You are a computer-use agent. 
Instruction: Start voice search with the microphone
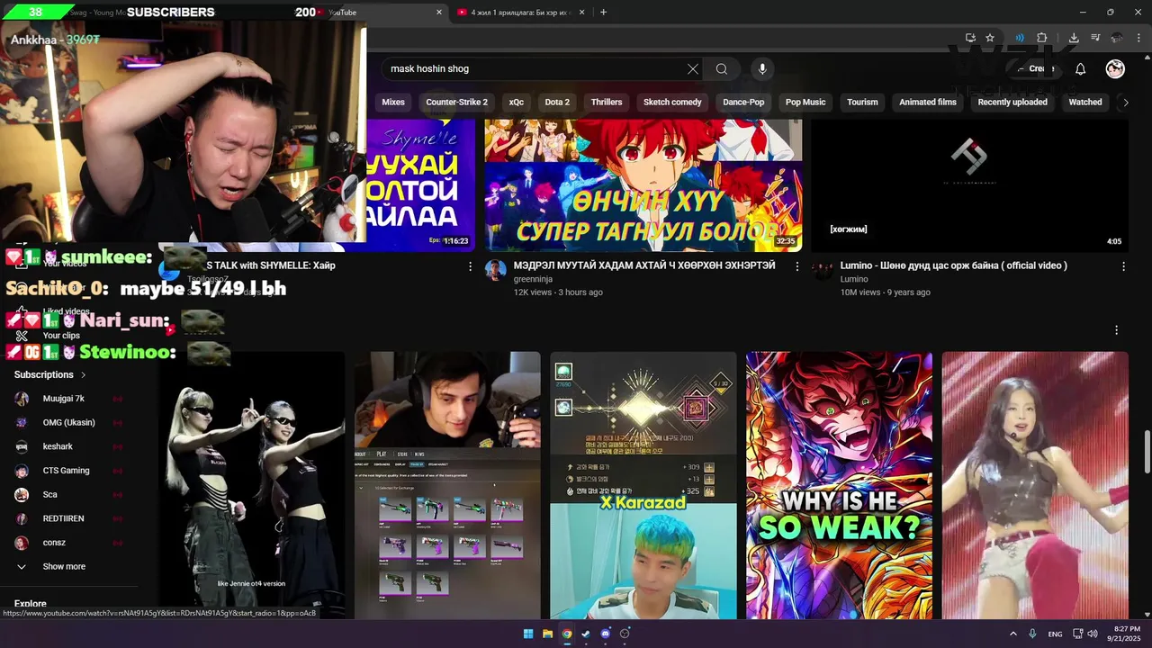[762, 68]
